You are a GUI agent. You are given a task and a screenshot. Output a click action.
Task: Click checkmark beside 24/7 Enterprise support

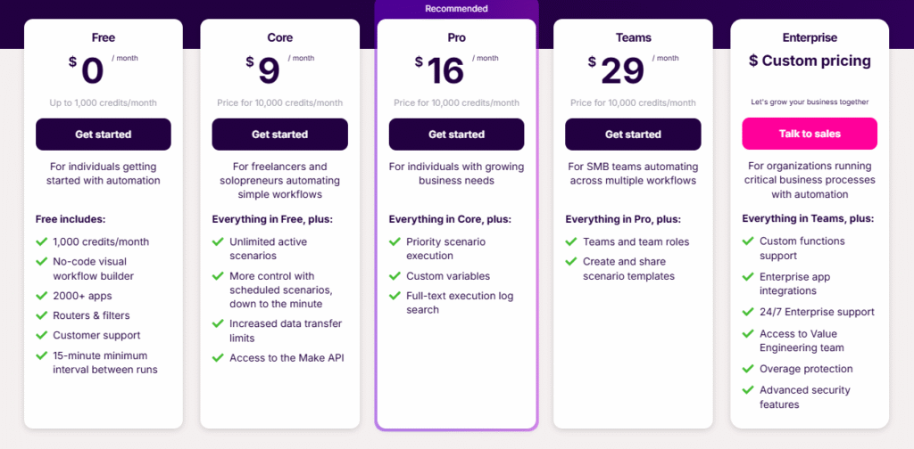point(748,312)
